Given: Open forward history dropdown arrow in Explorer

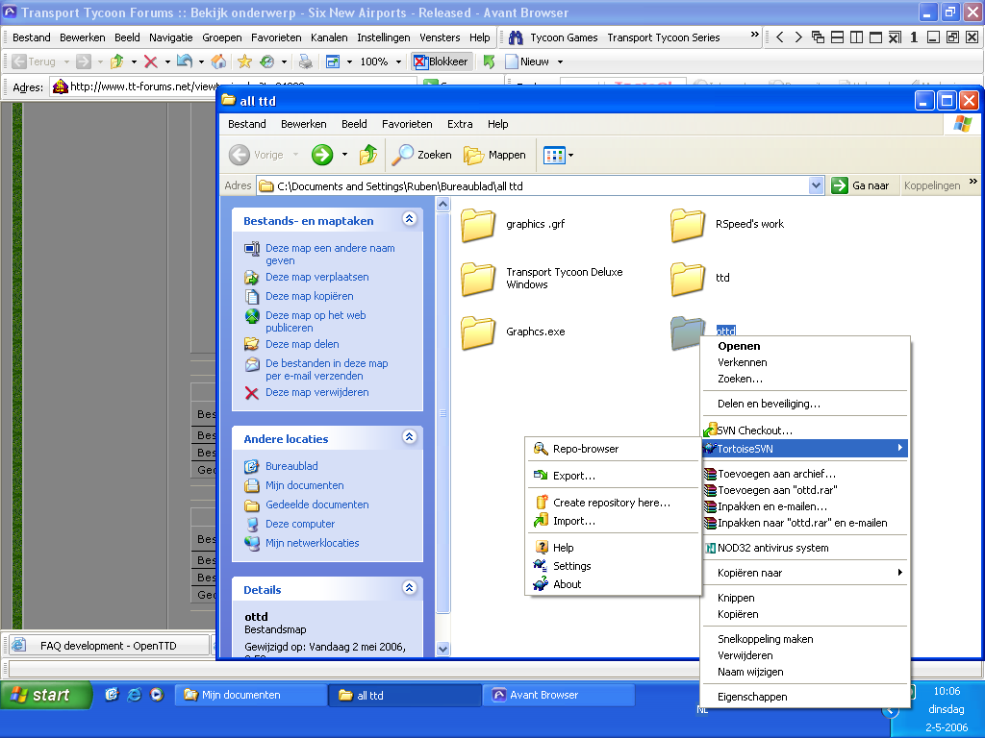Looking at the screenshot, I should [x=344, y=155].
